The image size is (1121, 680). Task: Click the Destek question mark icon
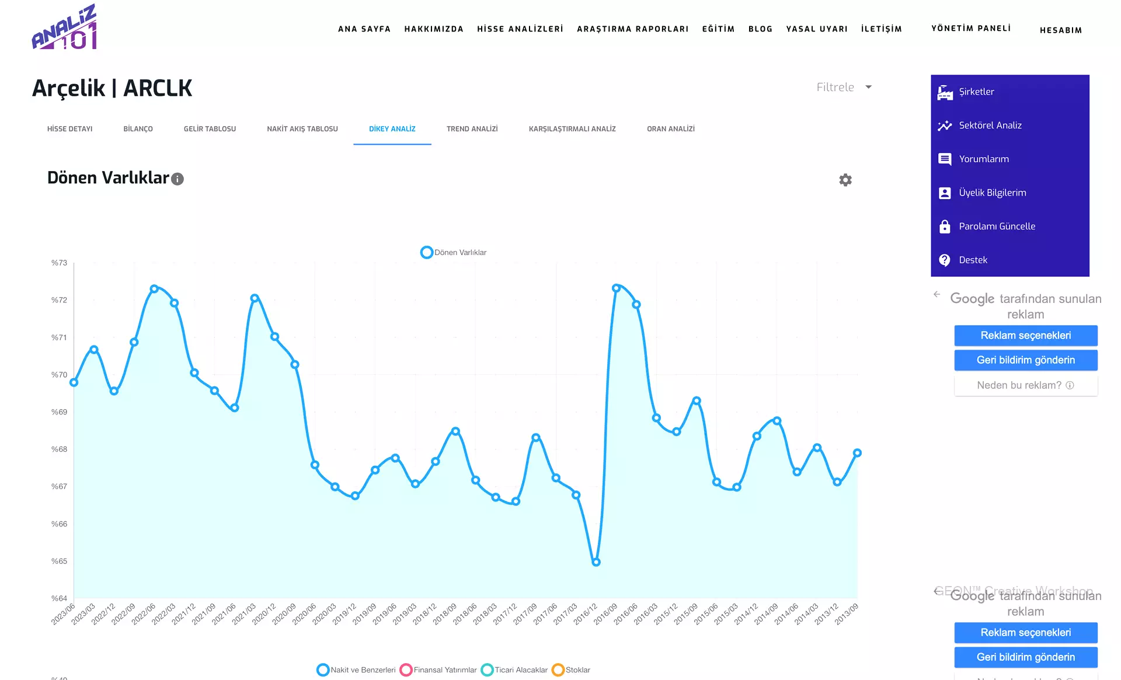coord(945,260)
